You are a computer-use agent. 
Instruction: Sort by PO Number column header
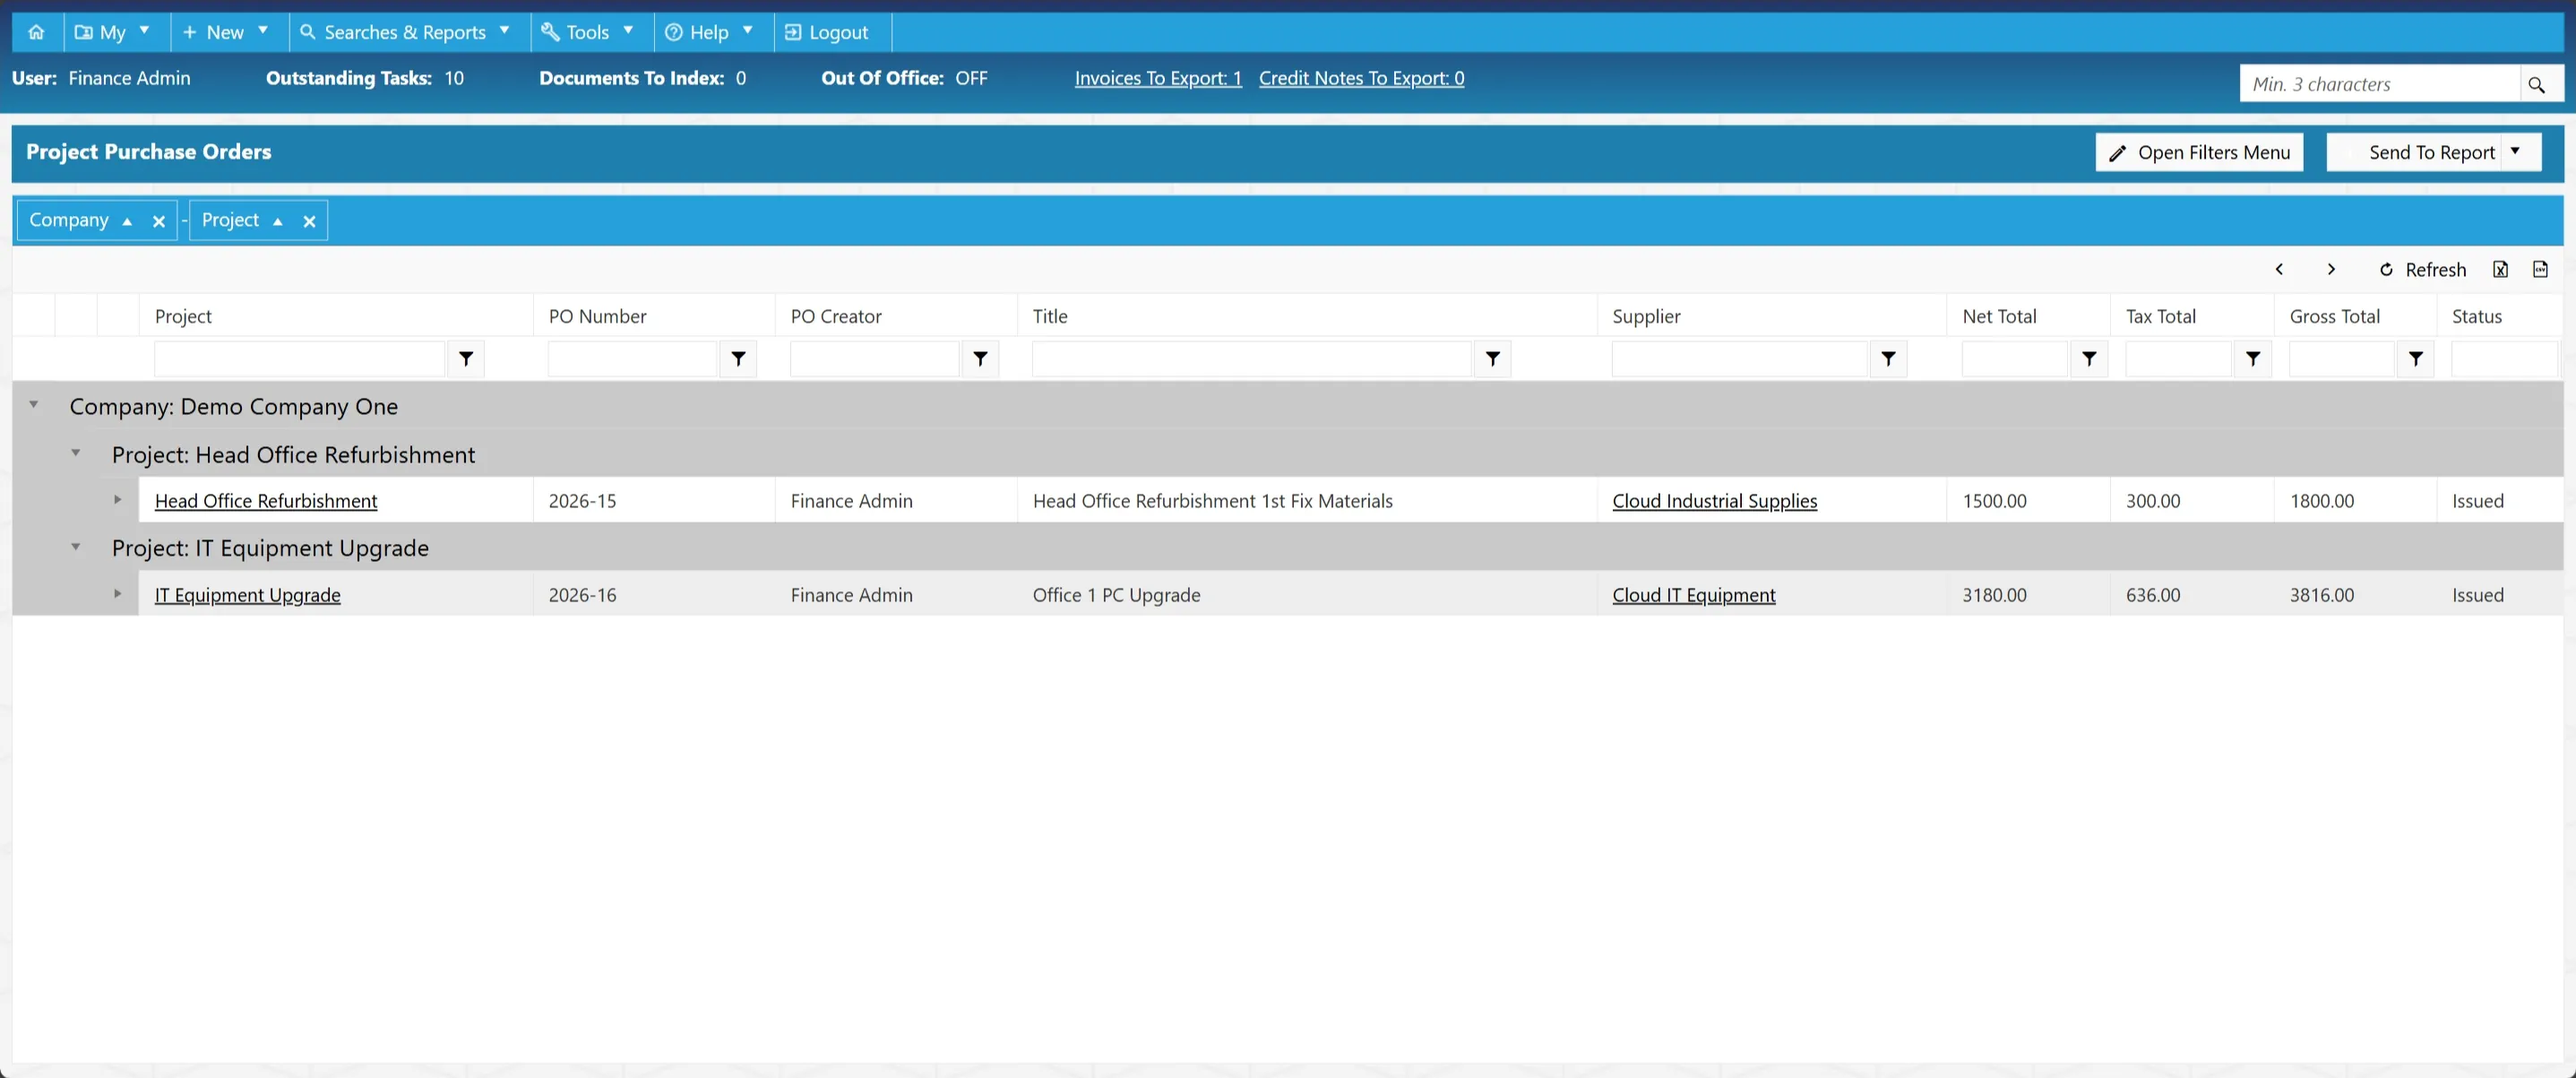click(597, 316)
